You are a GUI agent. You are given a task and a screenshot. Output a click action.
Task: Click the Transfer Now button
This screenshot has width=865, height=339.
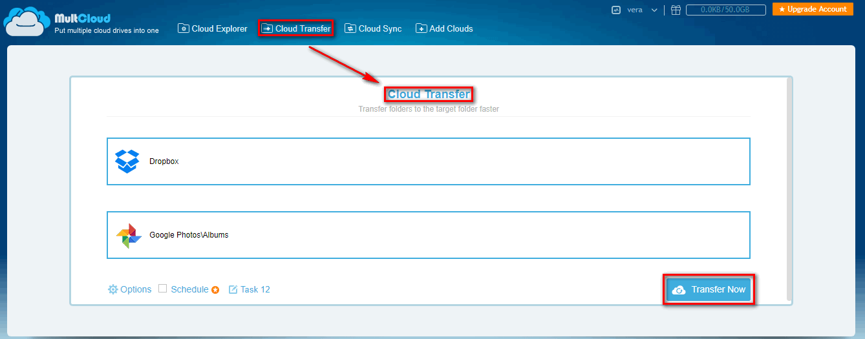(x=709, y=289)
